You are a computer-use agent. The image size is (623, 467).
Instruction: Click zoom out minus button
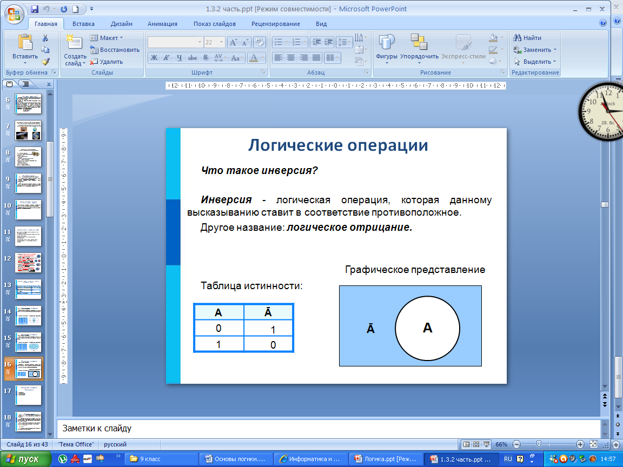tap(516, 444)
